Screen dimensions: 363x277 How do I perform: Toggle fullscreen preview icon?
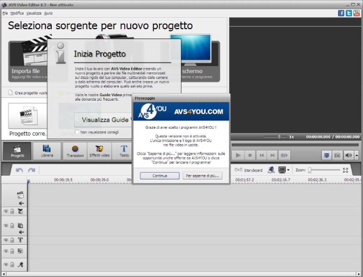point(327,155)
